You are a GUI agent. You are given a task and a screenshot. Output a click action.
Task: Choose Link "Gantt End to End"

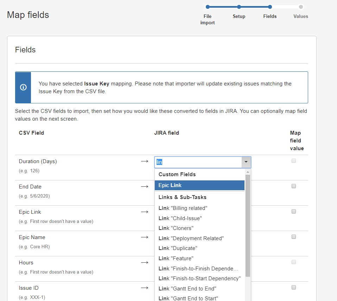(187, 289)
